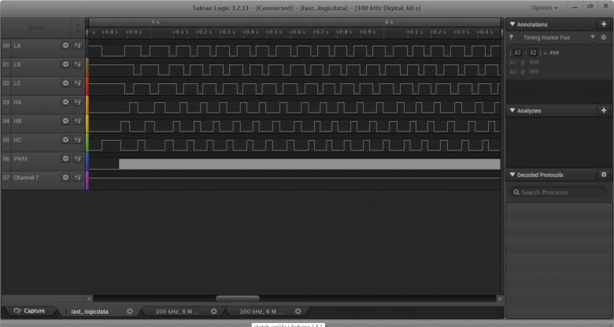Set trigger on channel LB
The height and width of the screenshot is (327, 614).
tap(77, 64)
